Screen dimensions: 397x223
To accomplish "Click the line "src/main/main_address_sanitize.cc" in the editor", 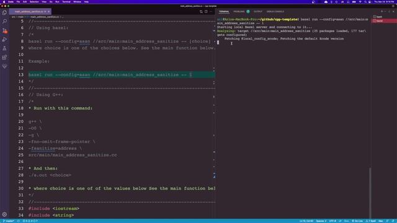I will click(x=73, y=155).
